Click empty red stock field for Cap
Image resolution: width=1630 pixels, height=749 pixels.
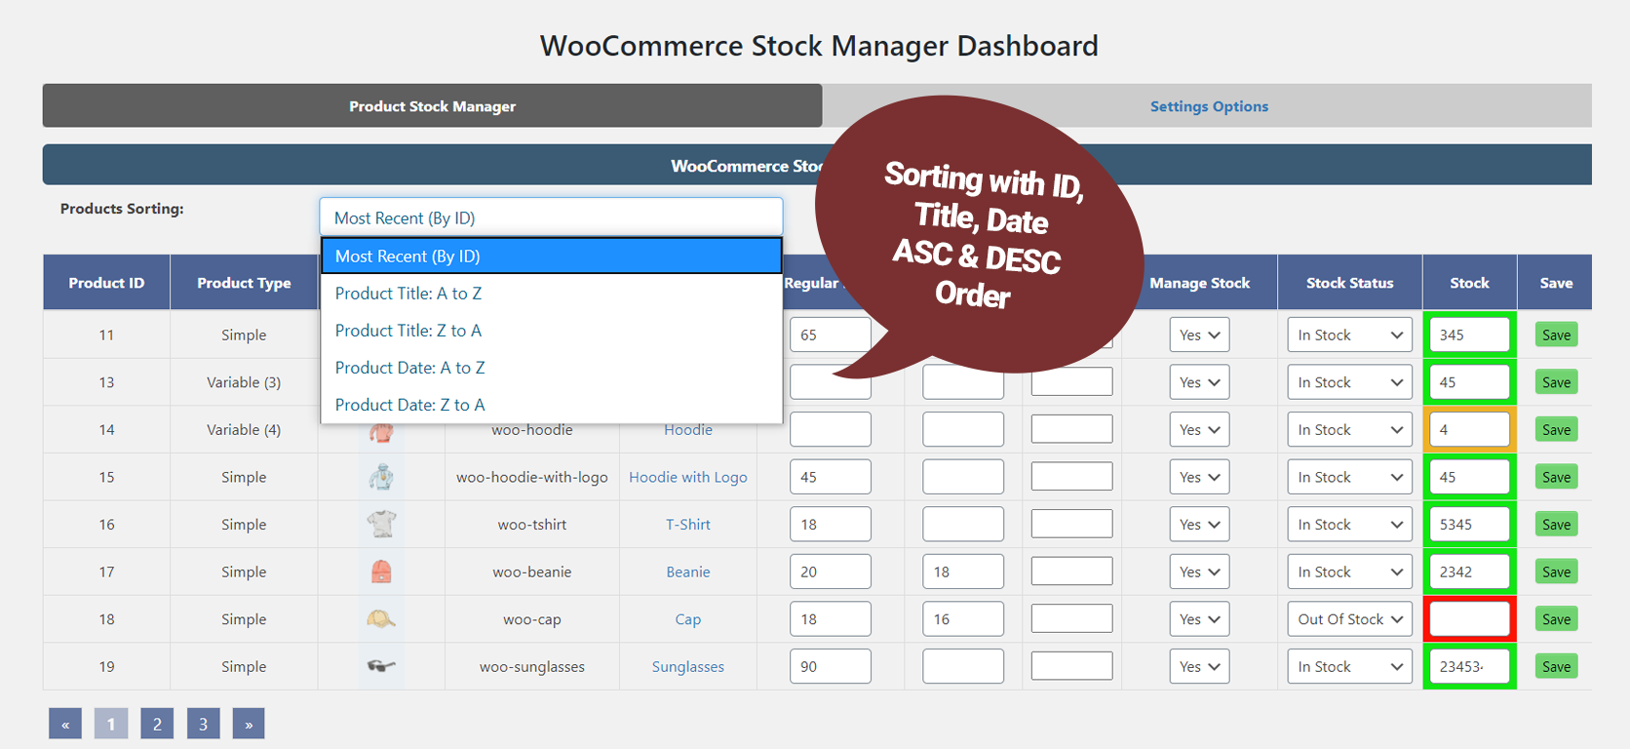[x=1469, y=619]
